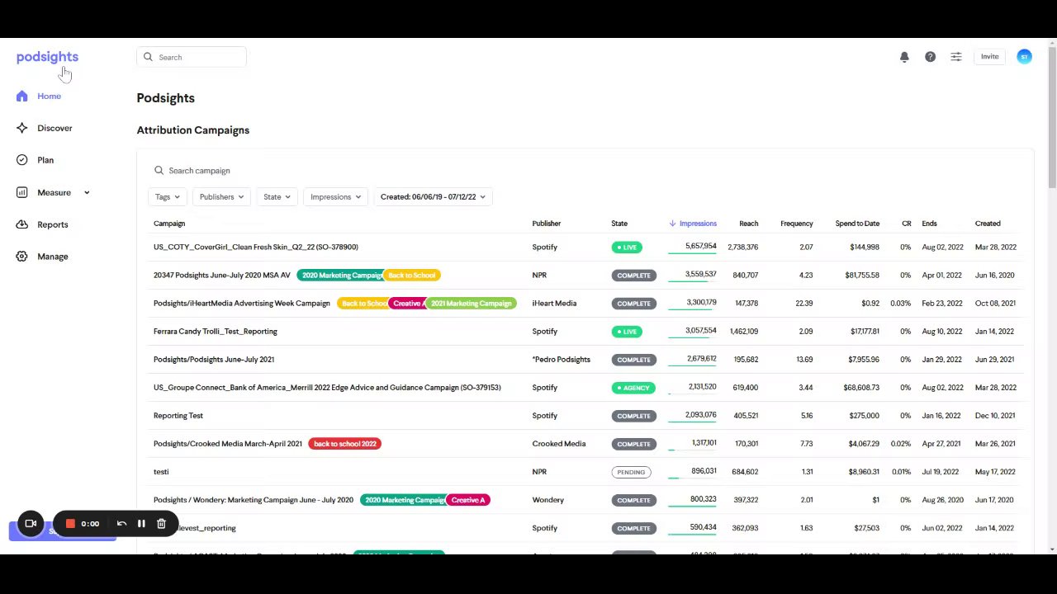Open Bank of America Merrill 2022 campaign

click(327, 388)
